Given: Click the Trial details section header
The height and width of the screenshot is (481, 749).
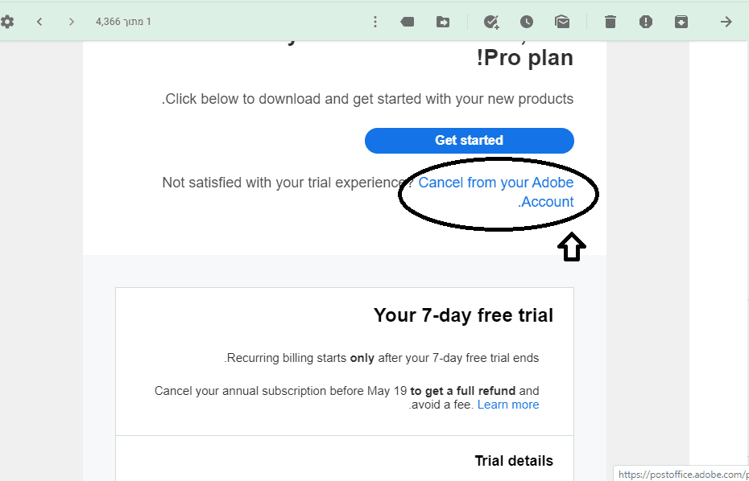Looking at the screenshot, I should [514, 461].
